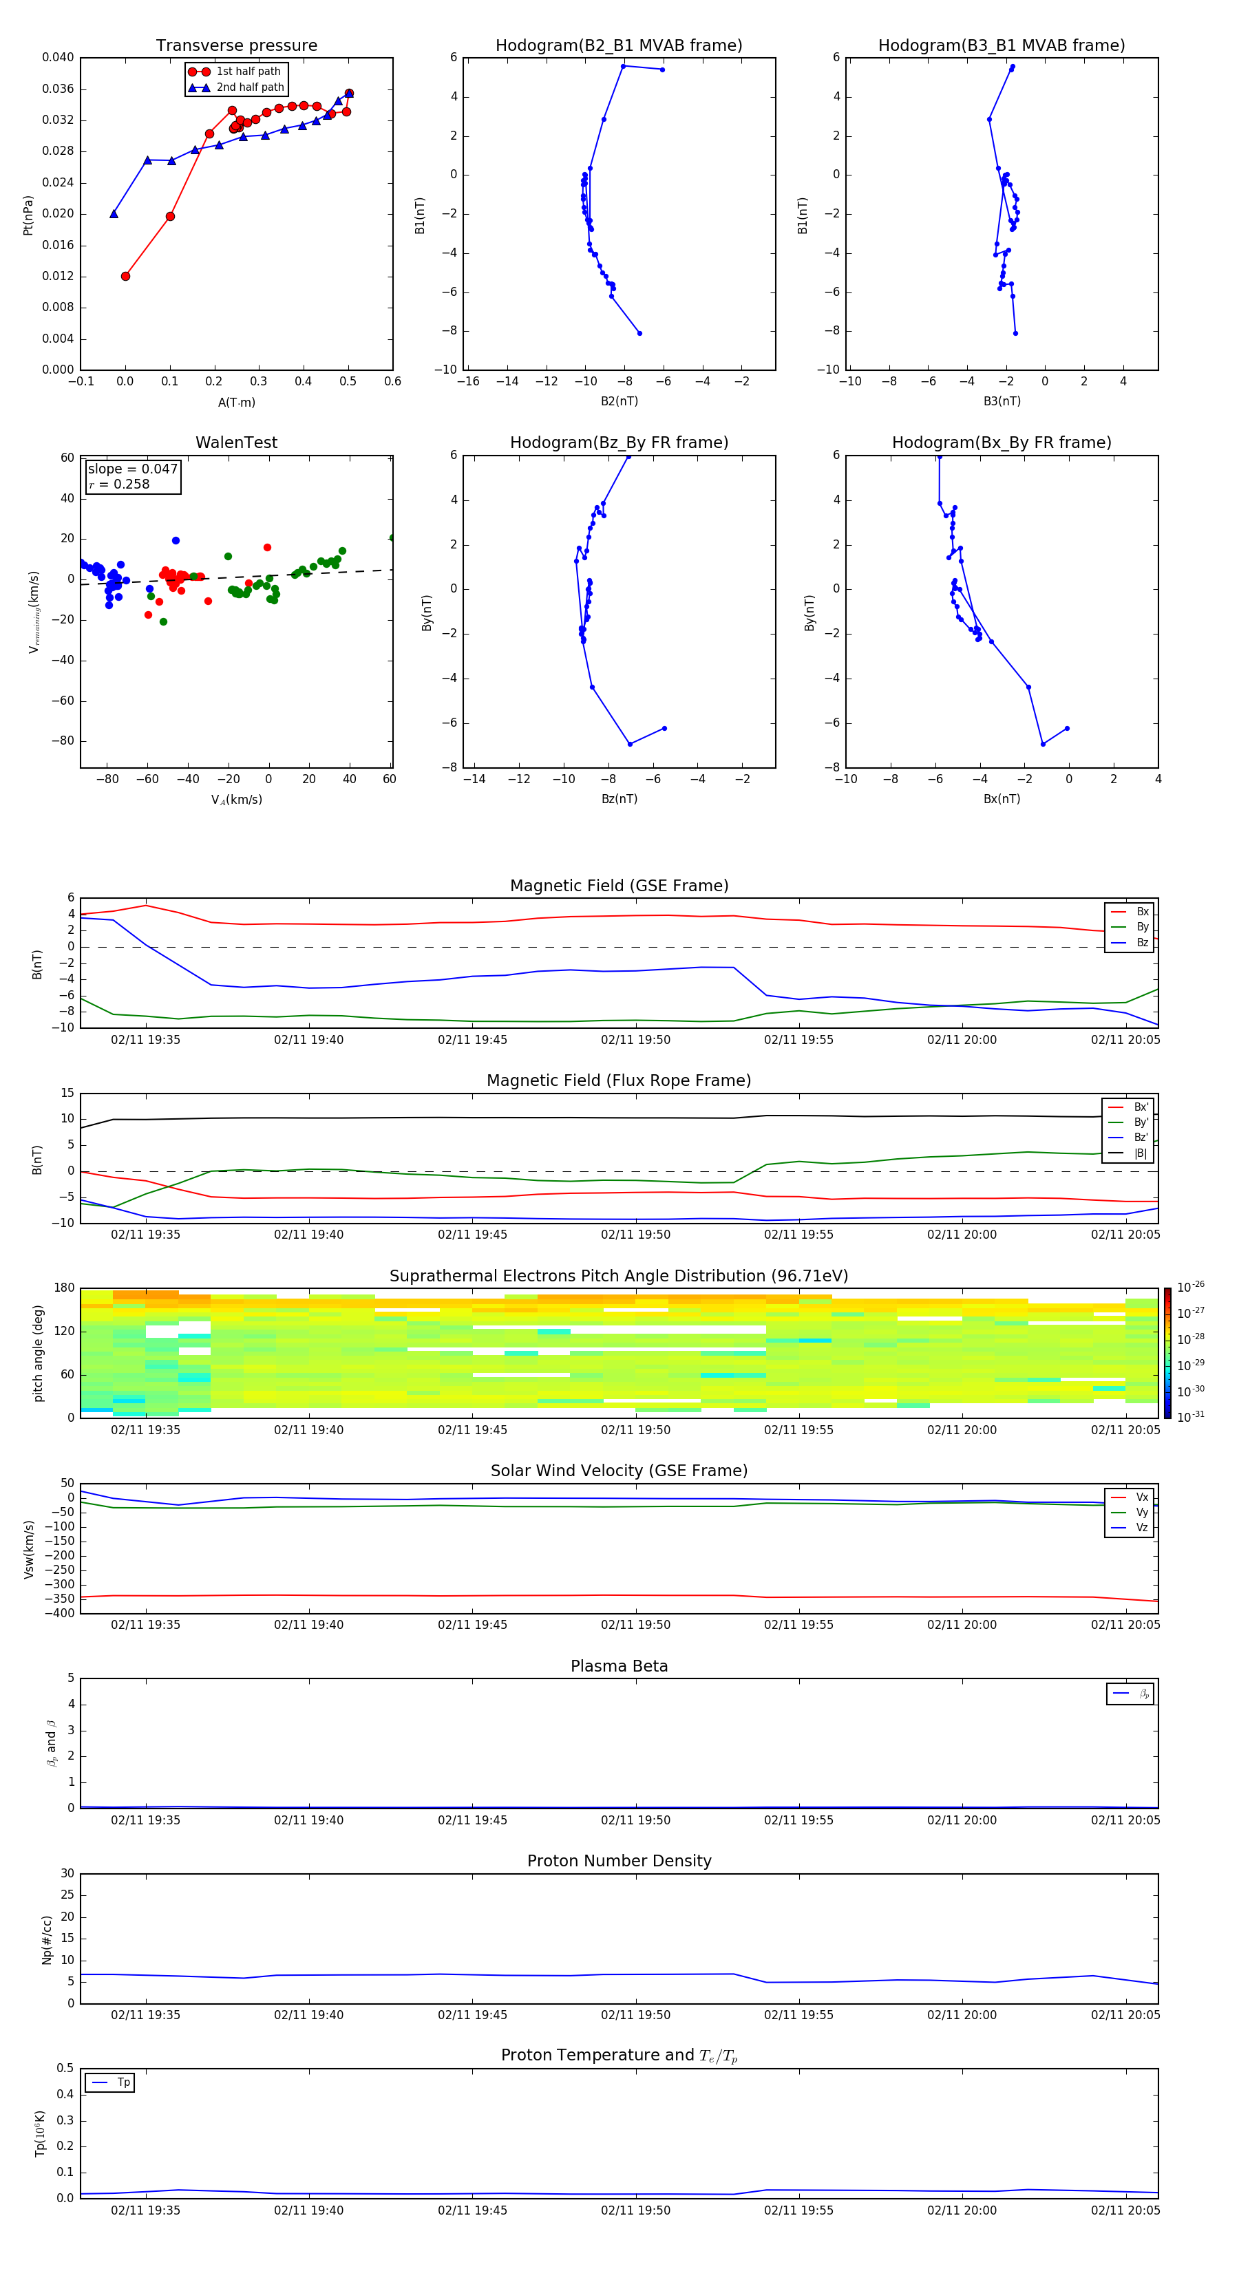This screenshot has width=1239, height=2271.
Task: Click the 'WalenTest' plot title
Action: coord(236,443)
